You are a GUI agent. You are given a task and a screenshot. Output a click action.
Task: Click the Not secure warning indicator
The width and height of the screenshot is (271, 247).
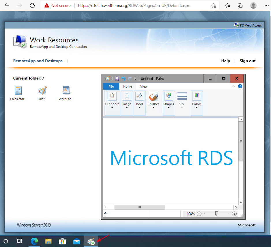(x=57, y=5)
